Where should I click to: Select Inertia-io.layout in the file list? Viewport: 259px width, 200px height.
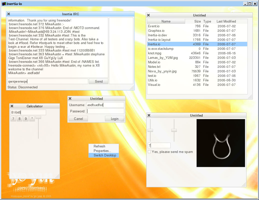tap(197, 40)
